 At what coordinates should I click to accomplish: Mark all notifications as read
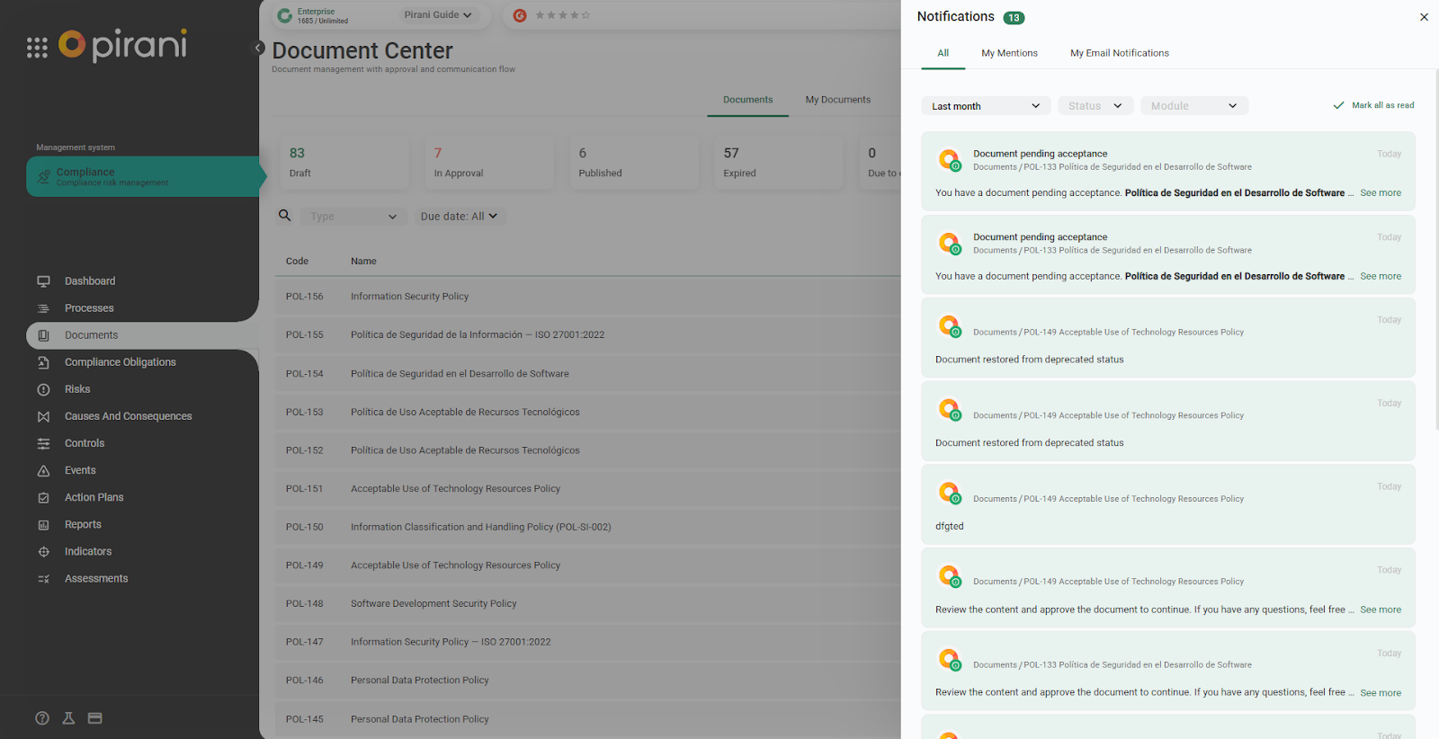1373,105
